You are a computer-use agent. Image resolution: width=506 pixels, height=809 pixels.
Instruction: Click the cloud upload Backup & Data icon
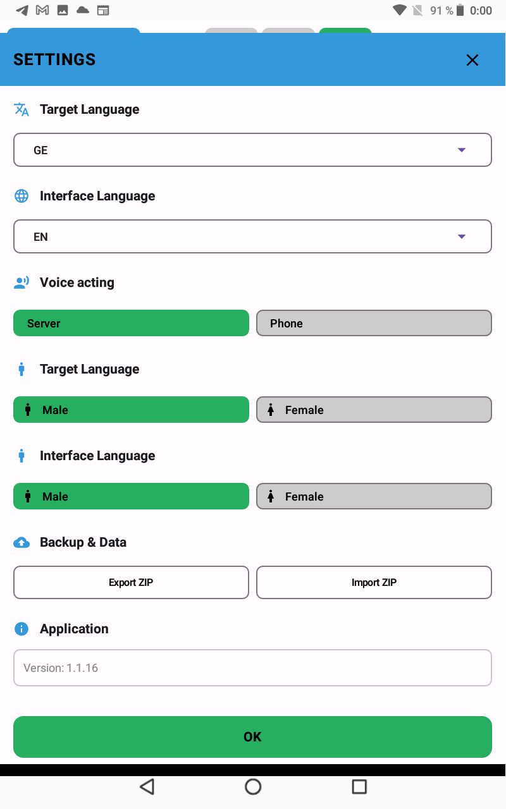[22, 542]
